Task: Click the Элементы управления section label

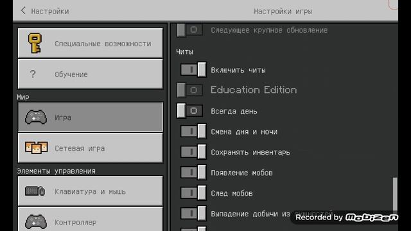Action: click(56, 171)
